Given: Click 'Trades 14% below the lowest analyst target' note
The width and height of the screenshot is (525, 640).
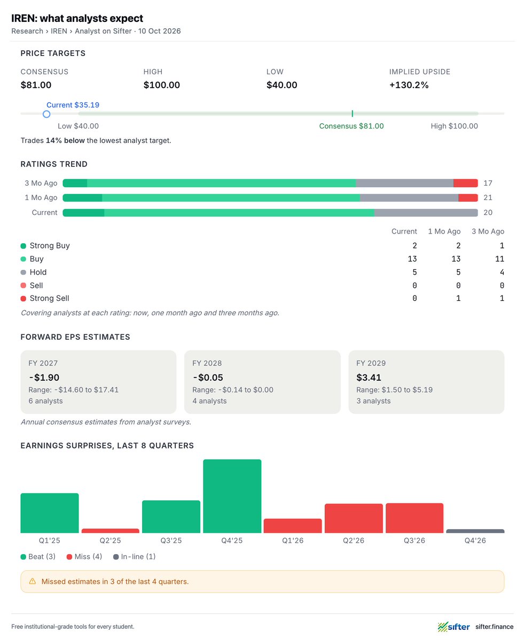Looking at the screenshot, I should pyautogui.click(x=96, y=141).
